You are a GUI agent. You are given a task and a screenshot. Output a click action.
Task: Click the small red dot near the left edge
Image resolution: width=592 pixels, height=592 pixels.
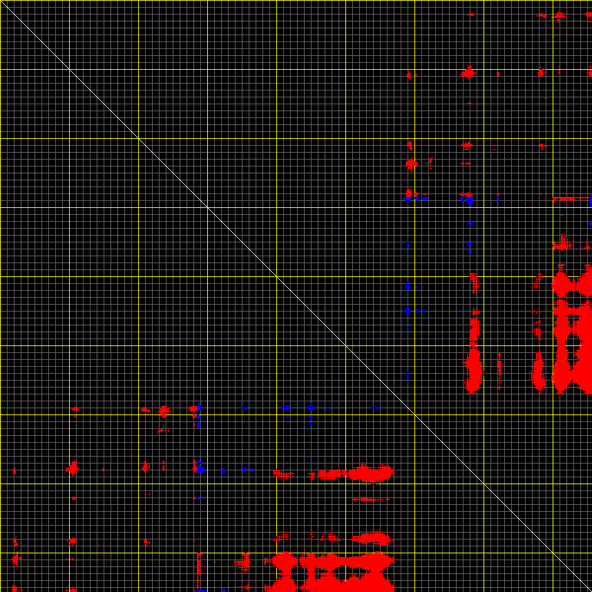pyautogui.click(x=15, y=471)
